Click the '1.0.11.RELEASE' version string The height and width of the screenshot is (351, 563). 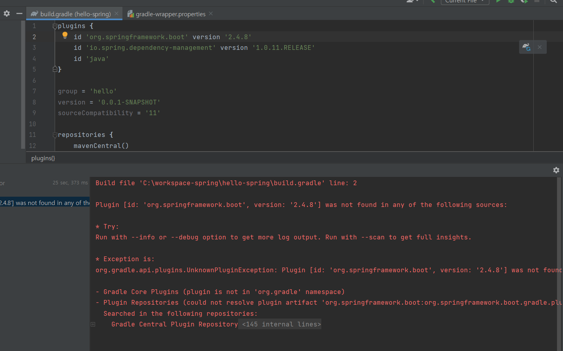pyautogui.click(x=284, y=47)
